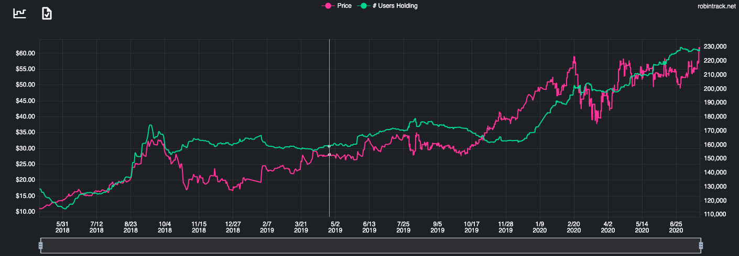Click the document checkmark icon
The image size is (739, 256).
[x=47, y=13]
